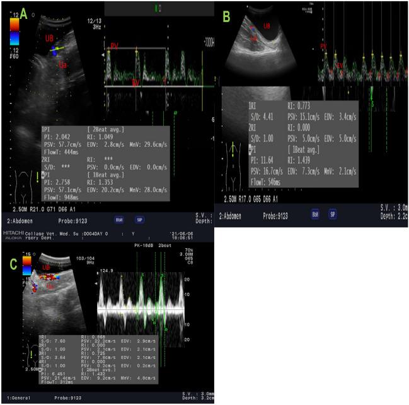Click the '[ 28eat avg.]' label in panel A

pos(106,129)
